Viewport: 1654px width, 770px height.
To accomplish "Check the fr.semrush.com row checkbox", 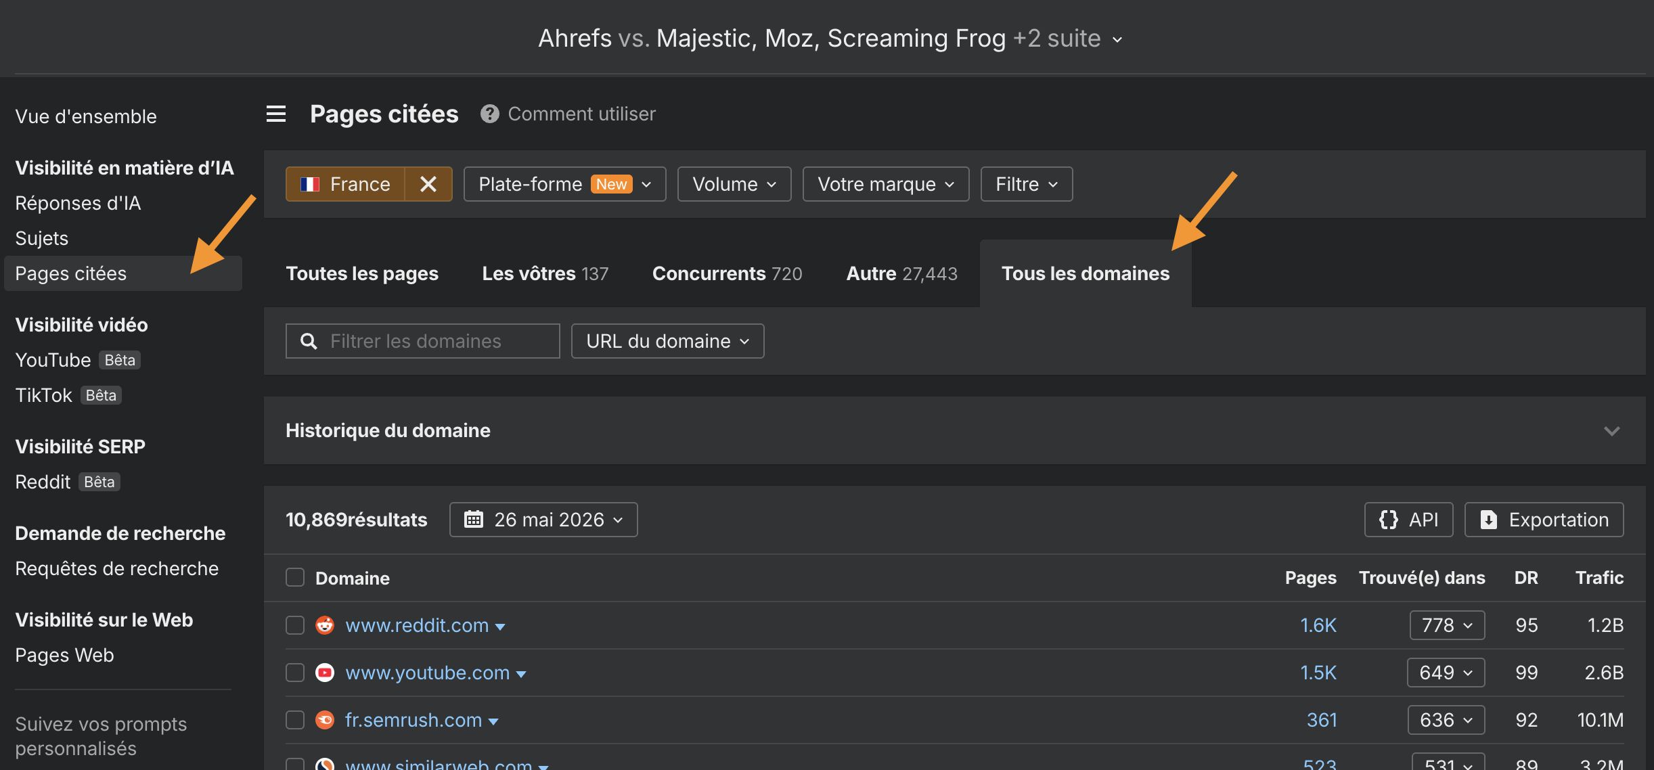I will 295,720.
